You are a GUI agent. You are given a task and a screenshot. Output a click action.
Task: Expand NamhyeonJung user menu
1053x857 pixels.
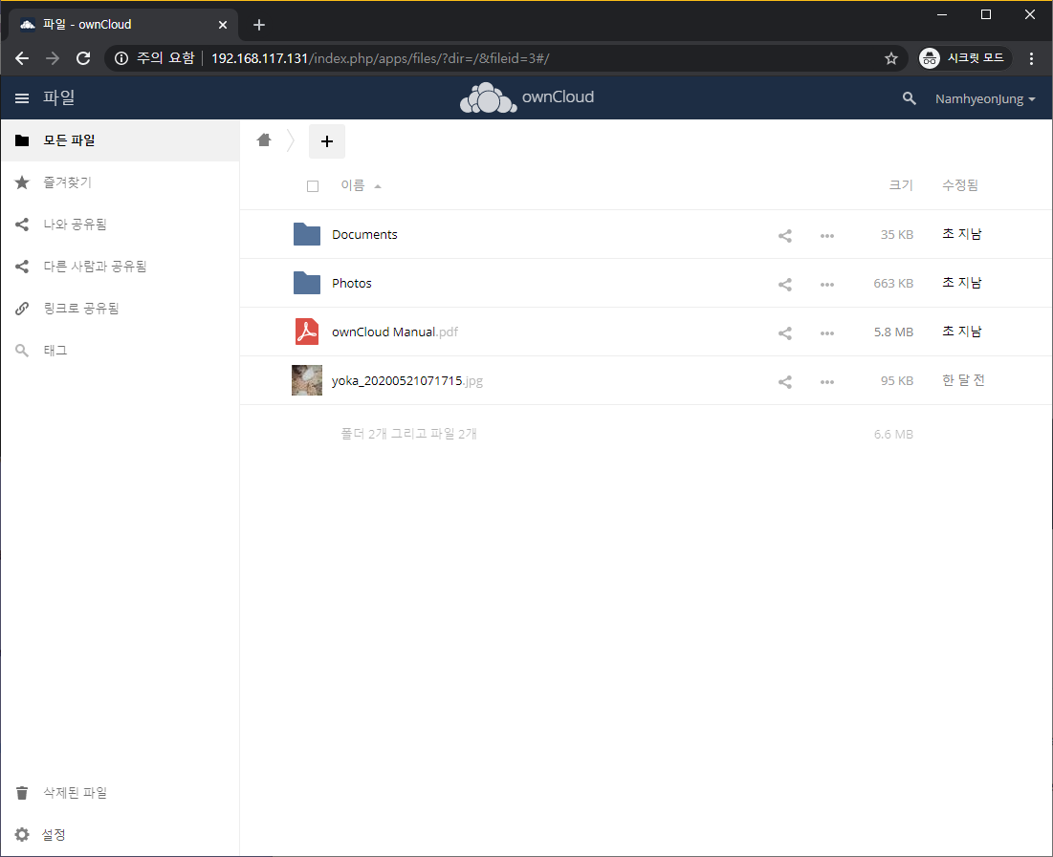click(x=985, y=98)
